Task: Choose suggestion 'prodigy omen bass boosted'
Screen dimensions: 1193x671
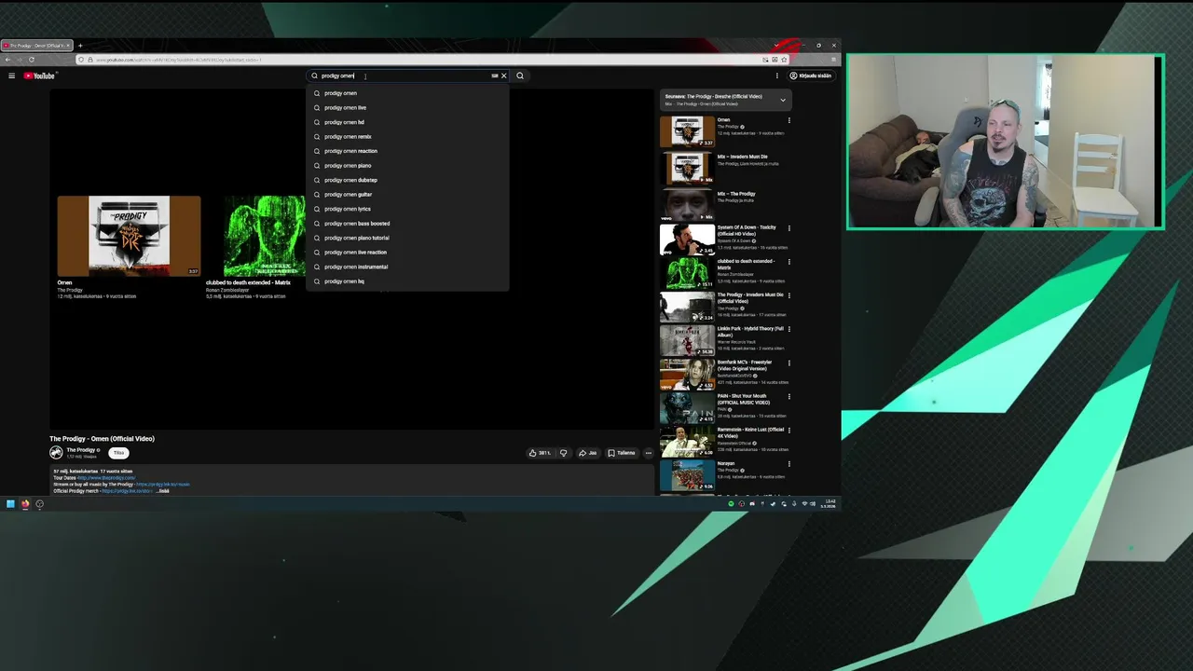Action: [x=407, y=223]
